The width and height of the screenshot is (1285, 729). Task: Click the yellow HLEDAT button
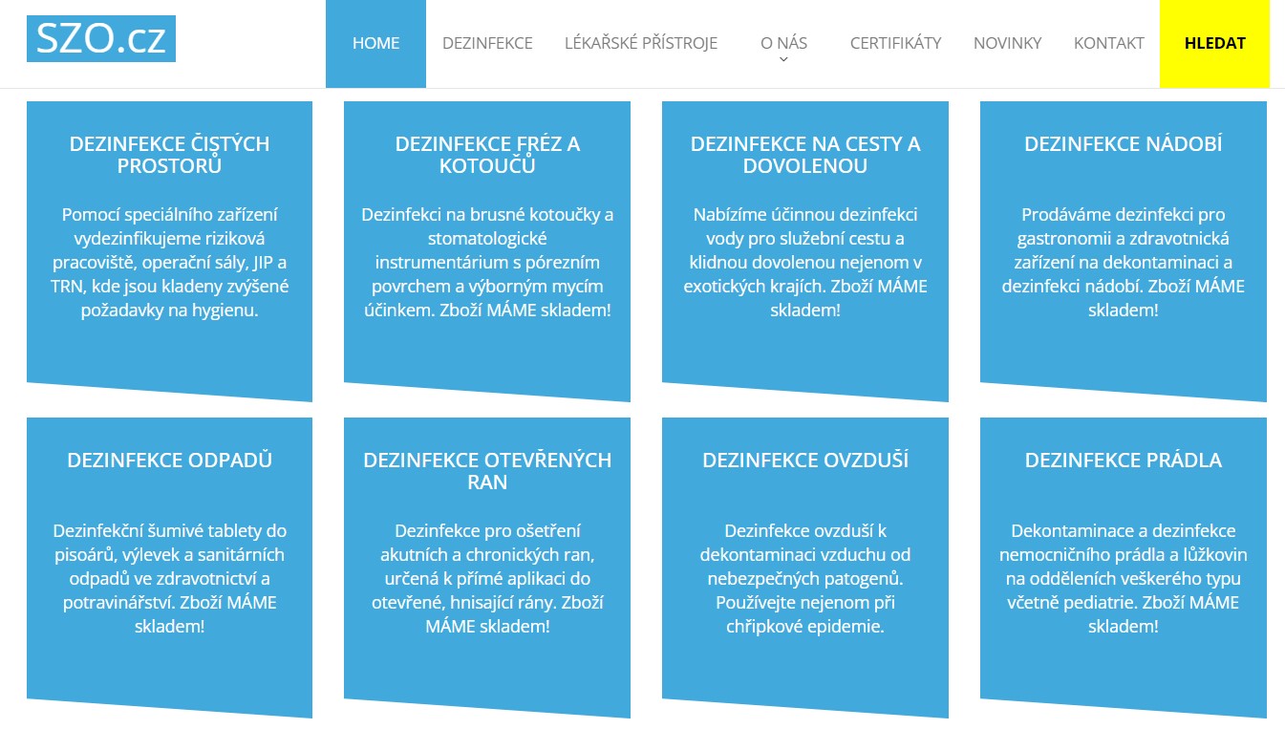pyautogui.click(x=1214, y=43)
